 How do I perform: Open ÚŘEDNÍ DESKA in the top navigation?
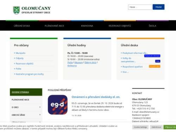coord(22,26)
